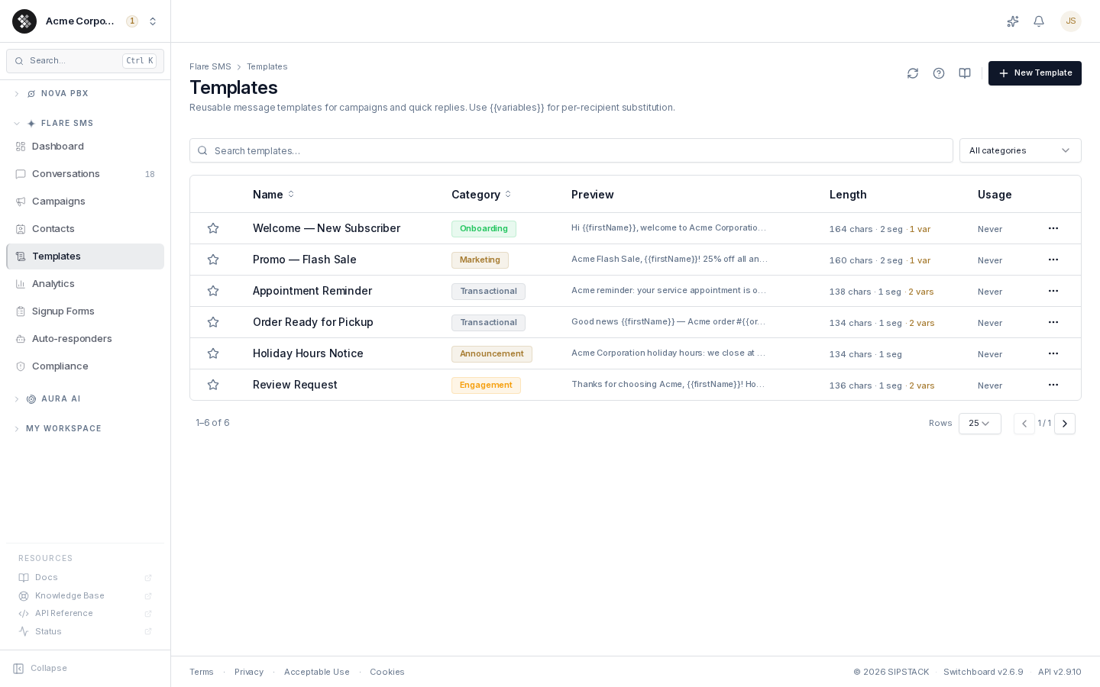The width and height of the screenshot is (1100, 687).
Task: Expand the AURA AI section
Action: tap(47, 399)
